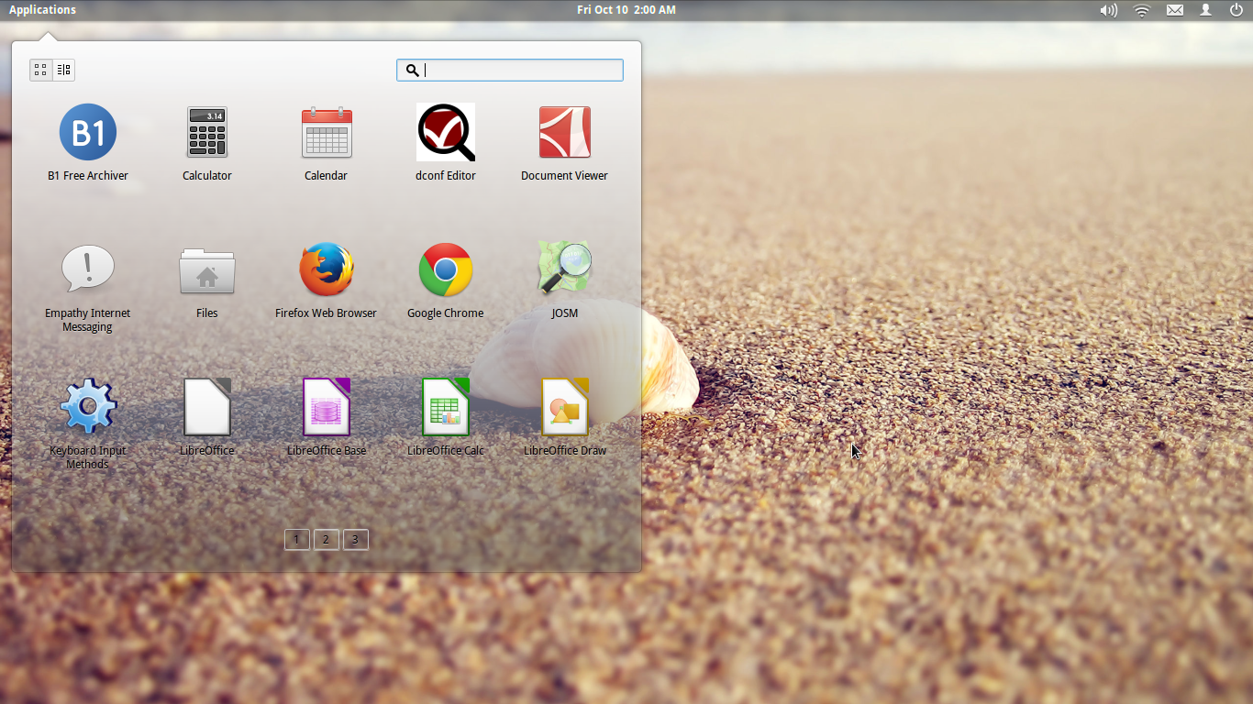The image size is (1253, 704).
Task: Click the volume speaker indicator
Action: point(1109,10)
